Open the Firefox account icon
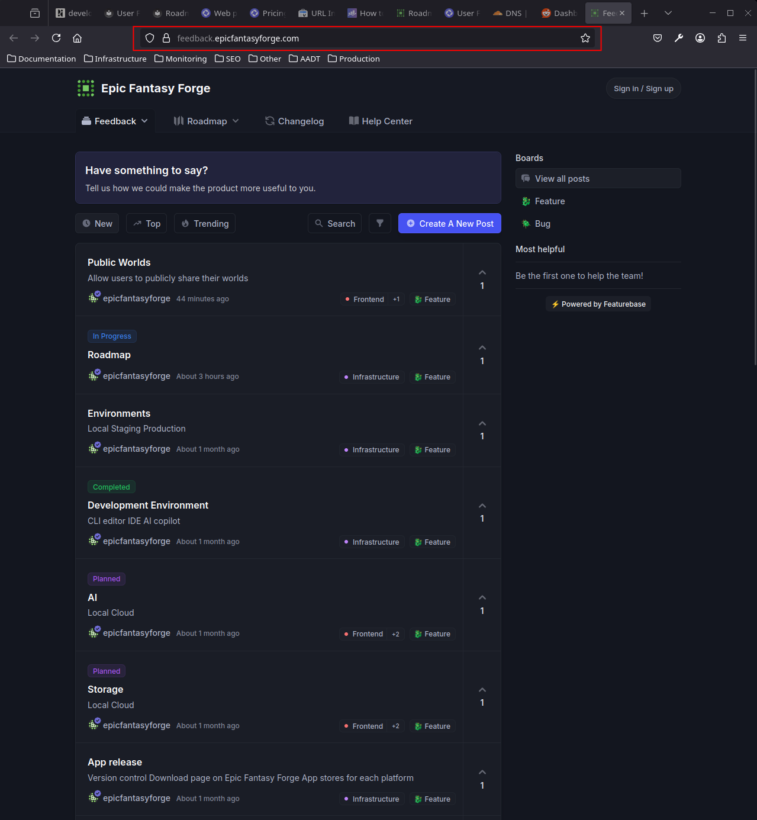Image resolution: width=757 pixels, height=820 pixels. [x=700, y=38]
